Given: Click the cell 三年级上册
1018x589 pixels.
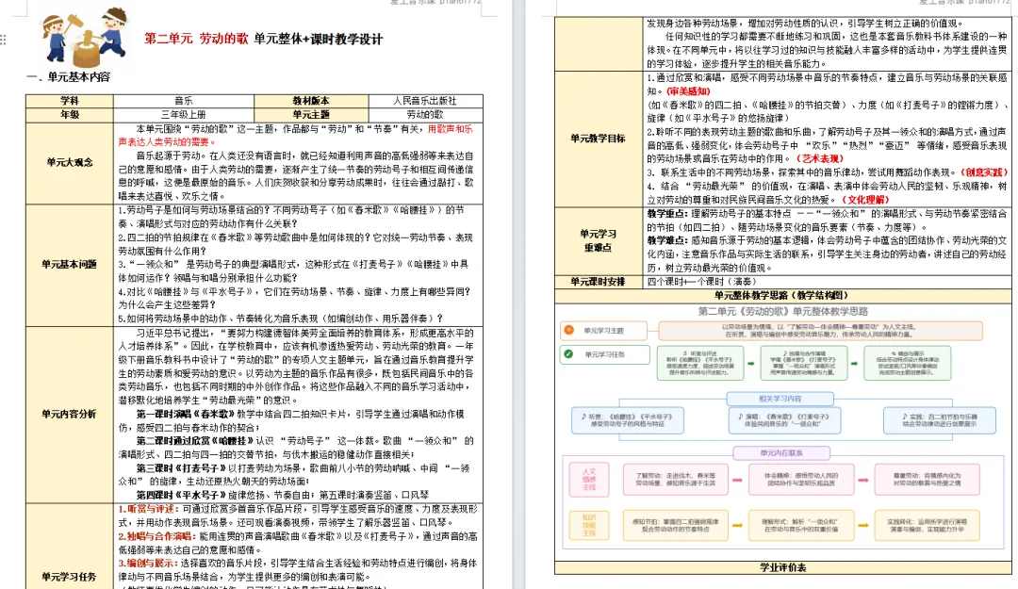Looking at the screenshot, I should 184,114.
